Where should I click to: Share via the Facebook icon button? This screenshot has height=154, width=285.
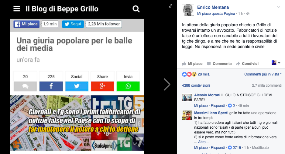pos(51,86)
